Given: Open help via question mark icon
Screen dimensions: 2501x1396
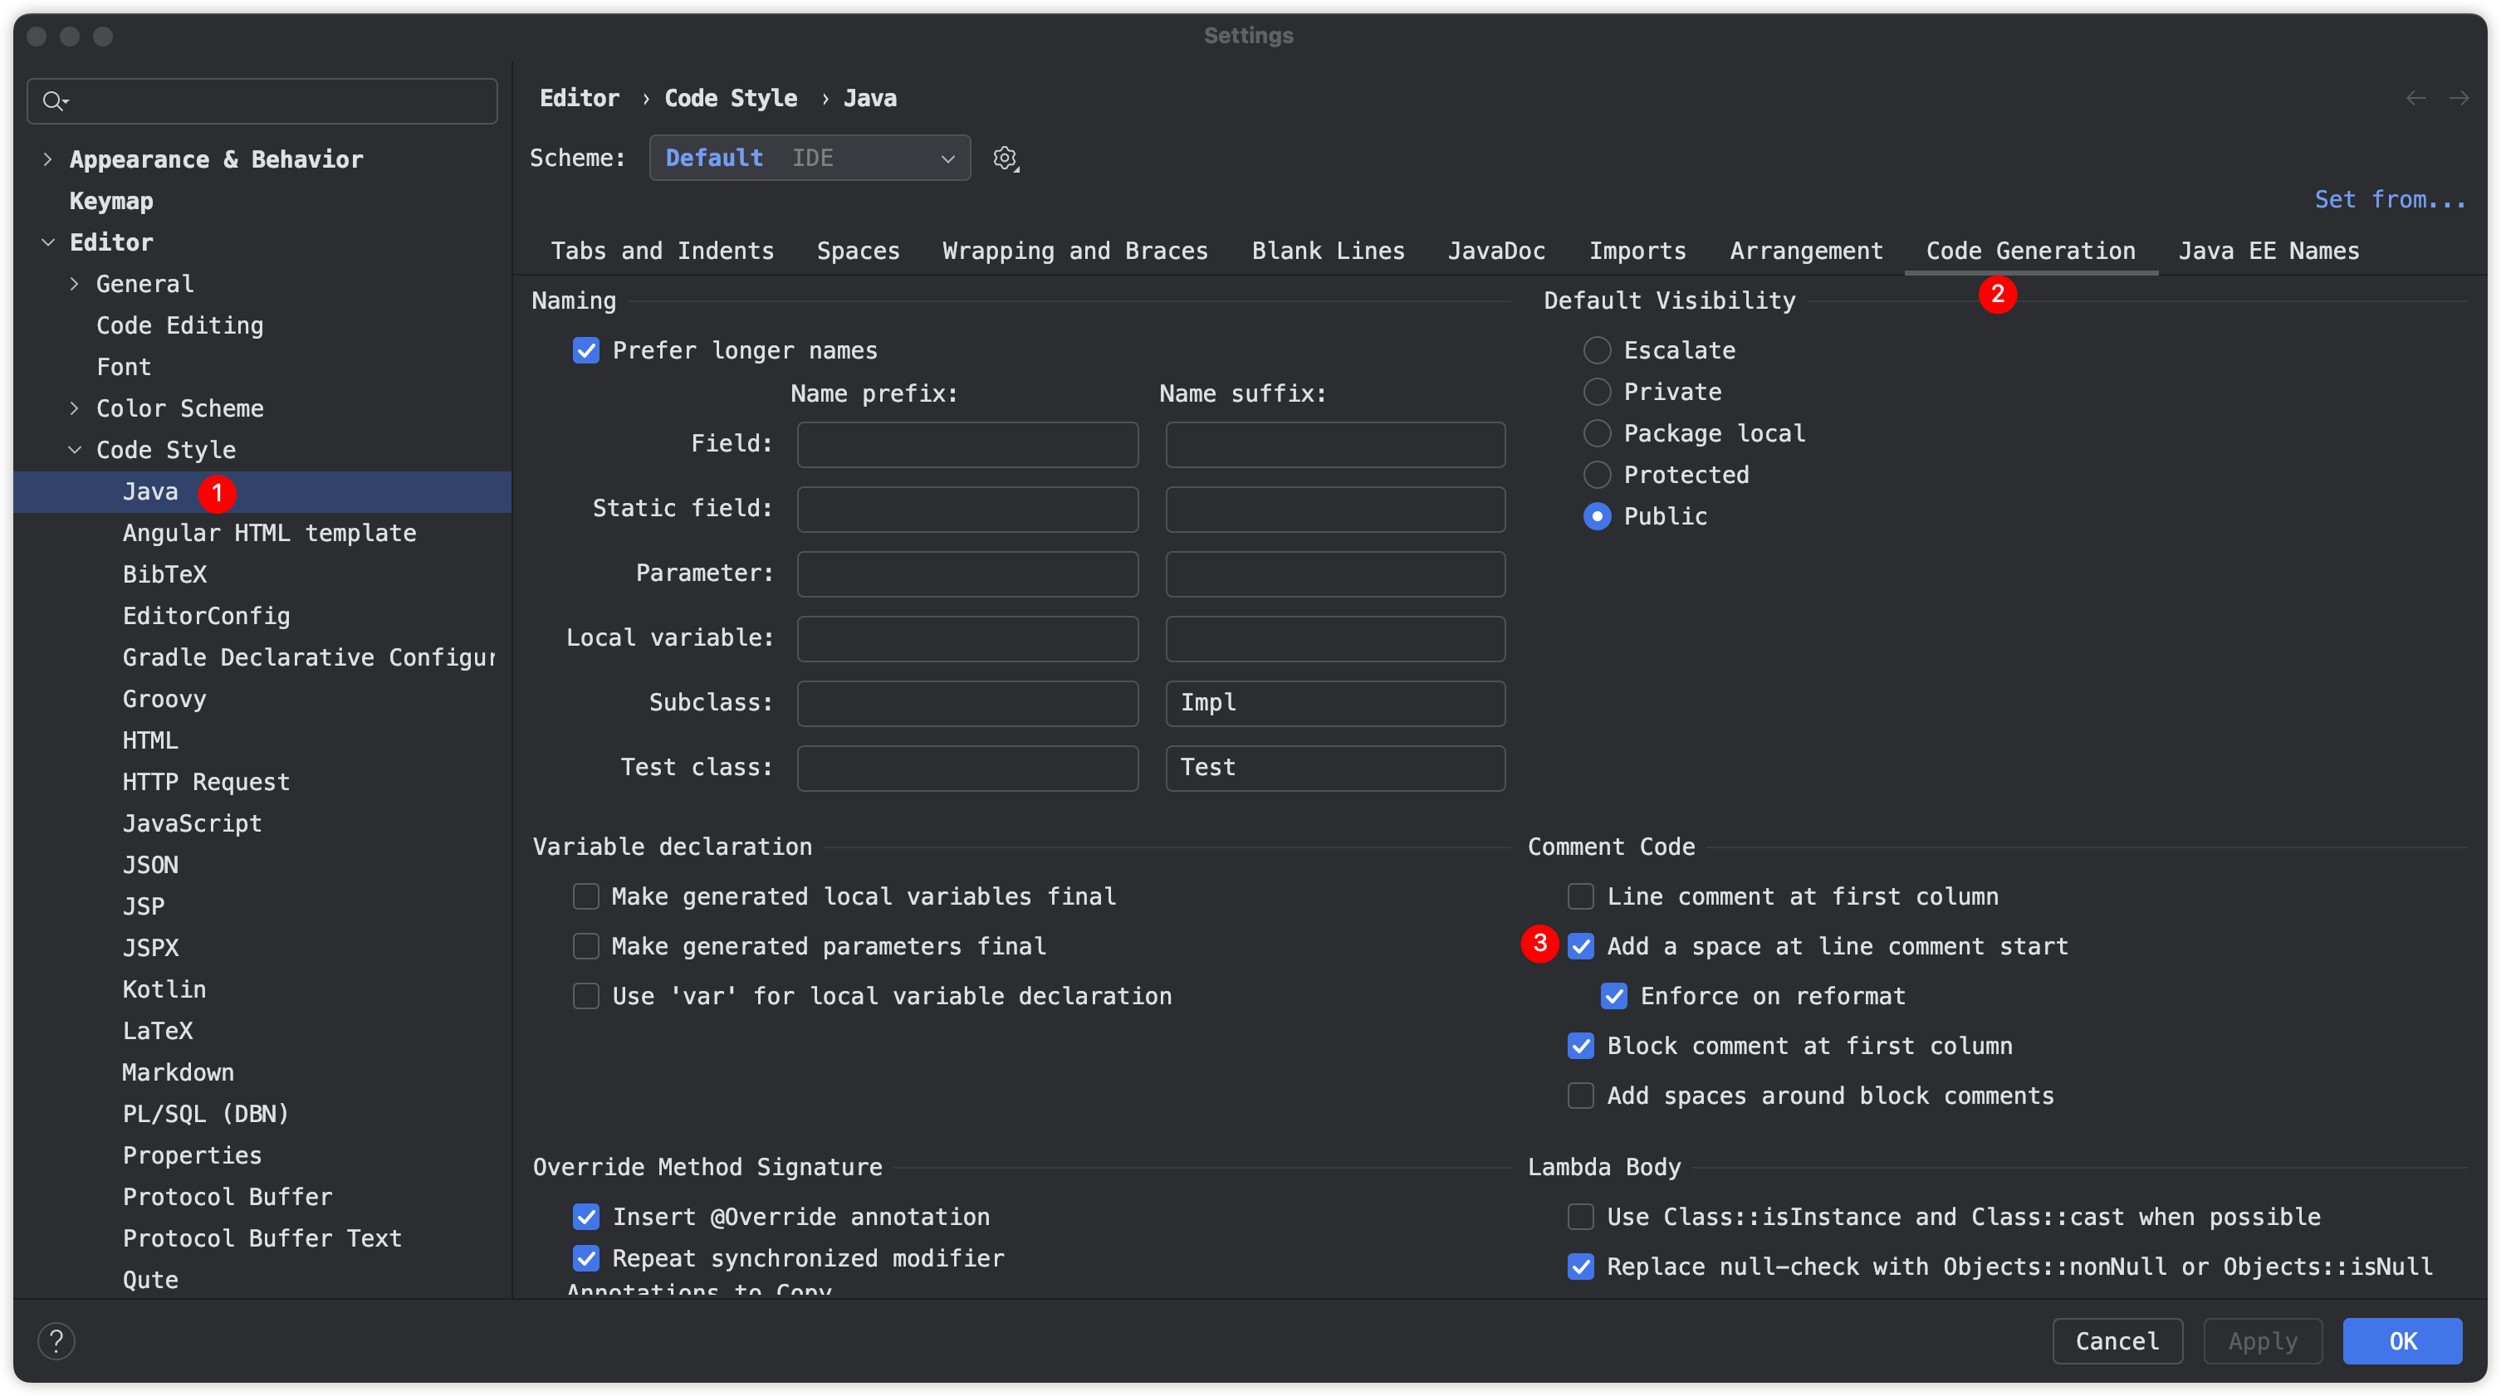Looking at the screenshot, I should pyautogui.click(x=56, y=1340).
